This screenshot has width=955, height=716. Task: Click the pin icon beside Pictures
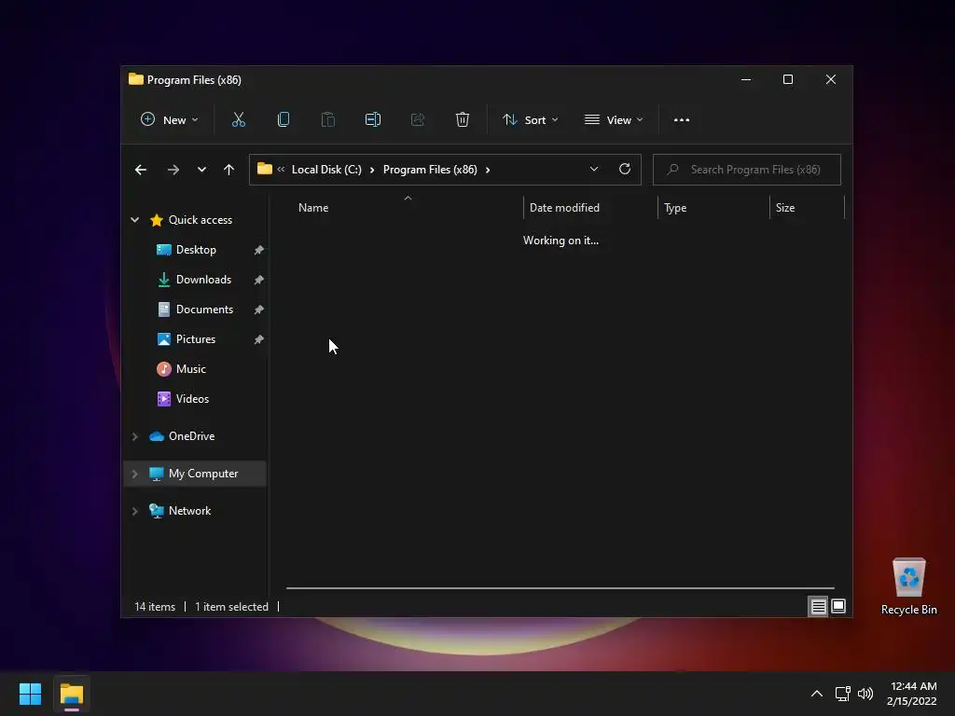259,339
